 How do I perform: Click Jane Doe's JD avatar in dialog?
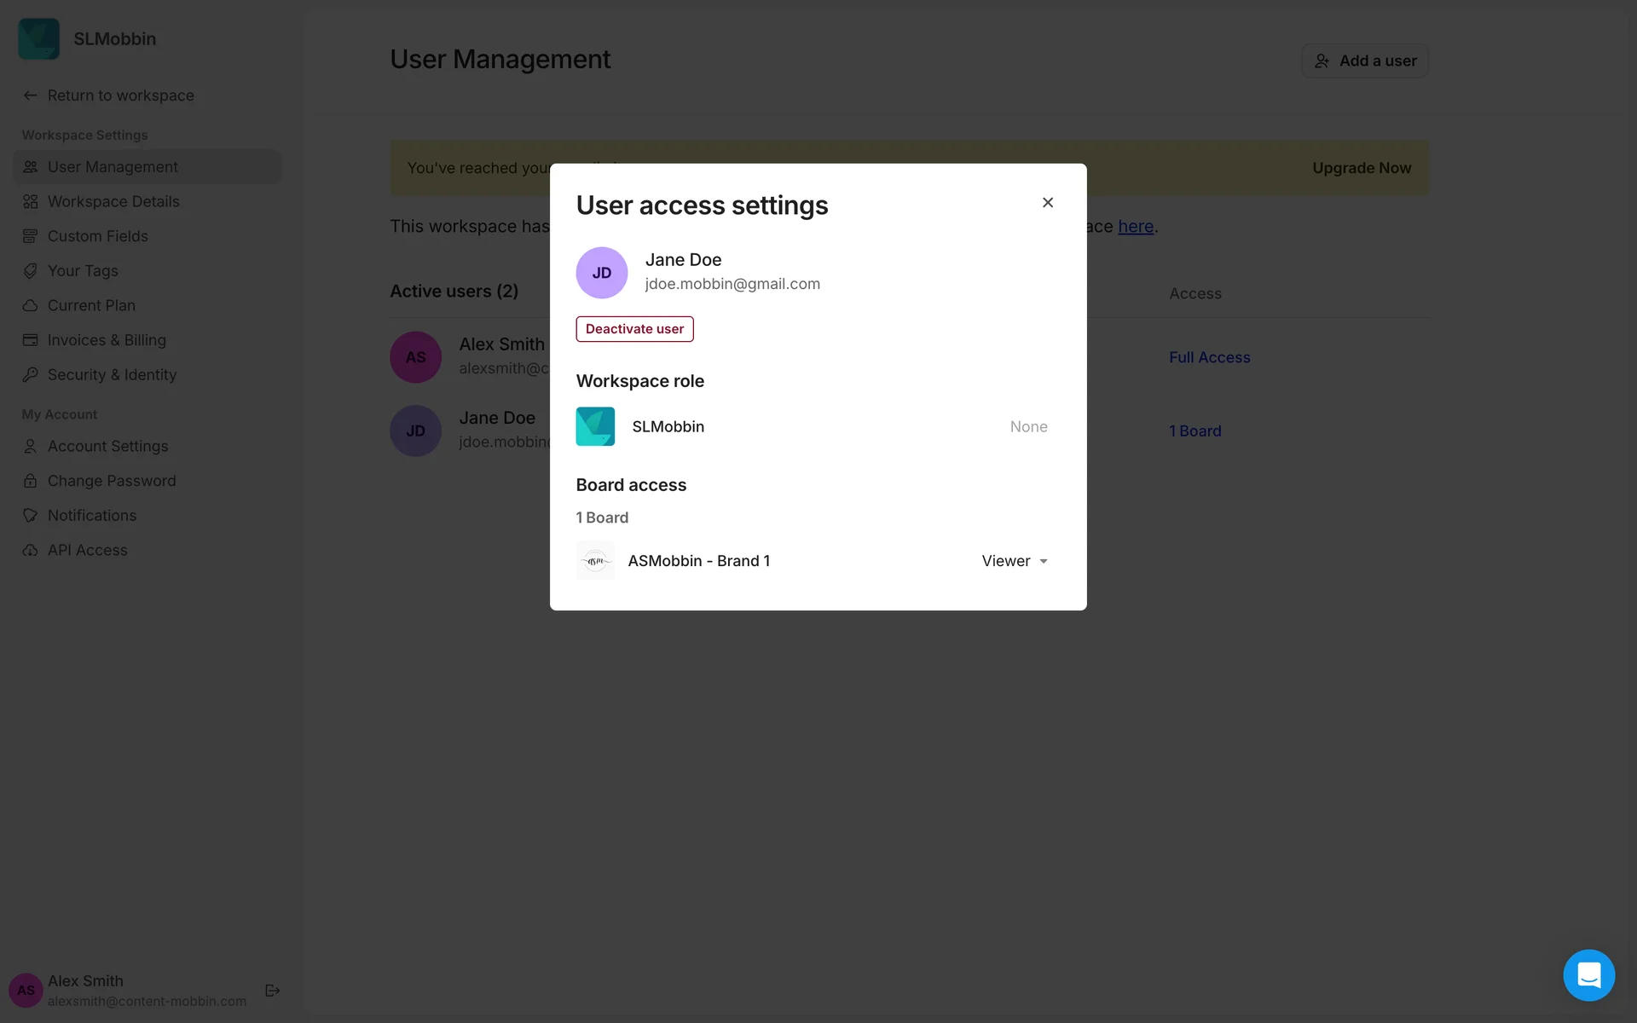click(602, 273)
